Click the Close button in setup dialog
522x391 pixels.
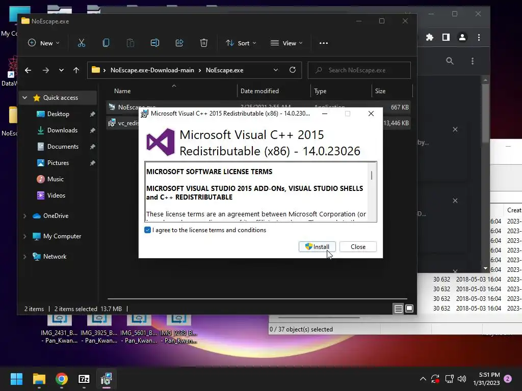(358, 247)
